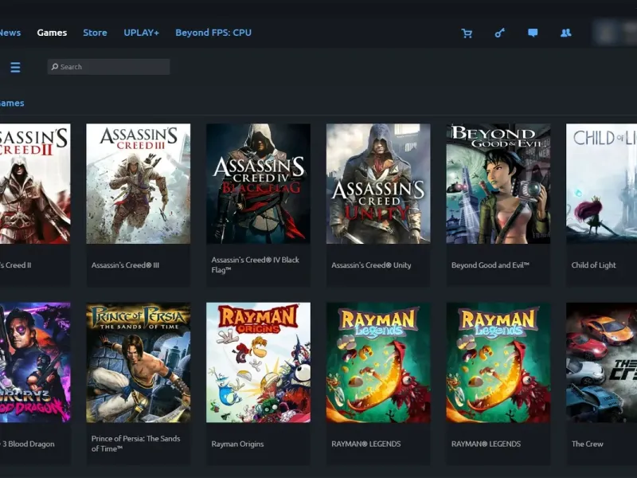Click the key activation icon

[x=500, y=33]
